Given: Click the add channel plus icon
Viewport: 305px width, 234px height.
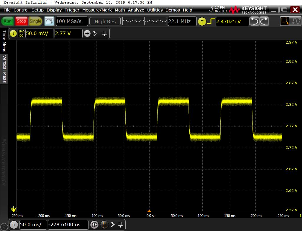Looking at the screenshot, I should point(87,34).
